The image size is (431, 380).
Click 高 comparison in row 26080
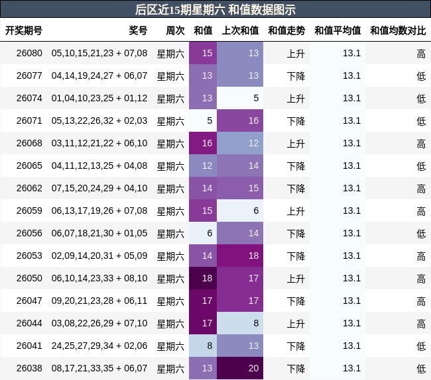421,54
